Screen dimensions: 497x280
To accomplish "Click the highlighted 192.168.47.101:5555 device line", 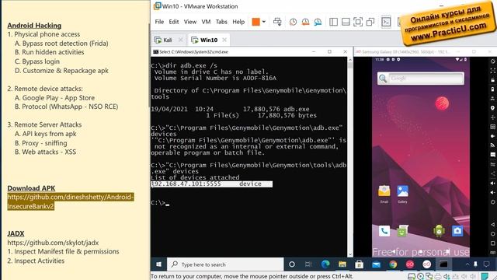I will pos(211,184).
